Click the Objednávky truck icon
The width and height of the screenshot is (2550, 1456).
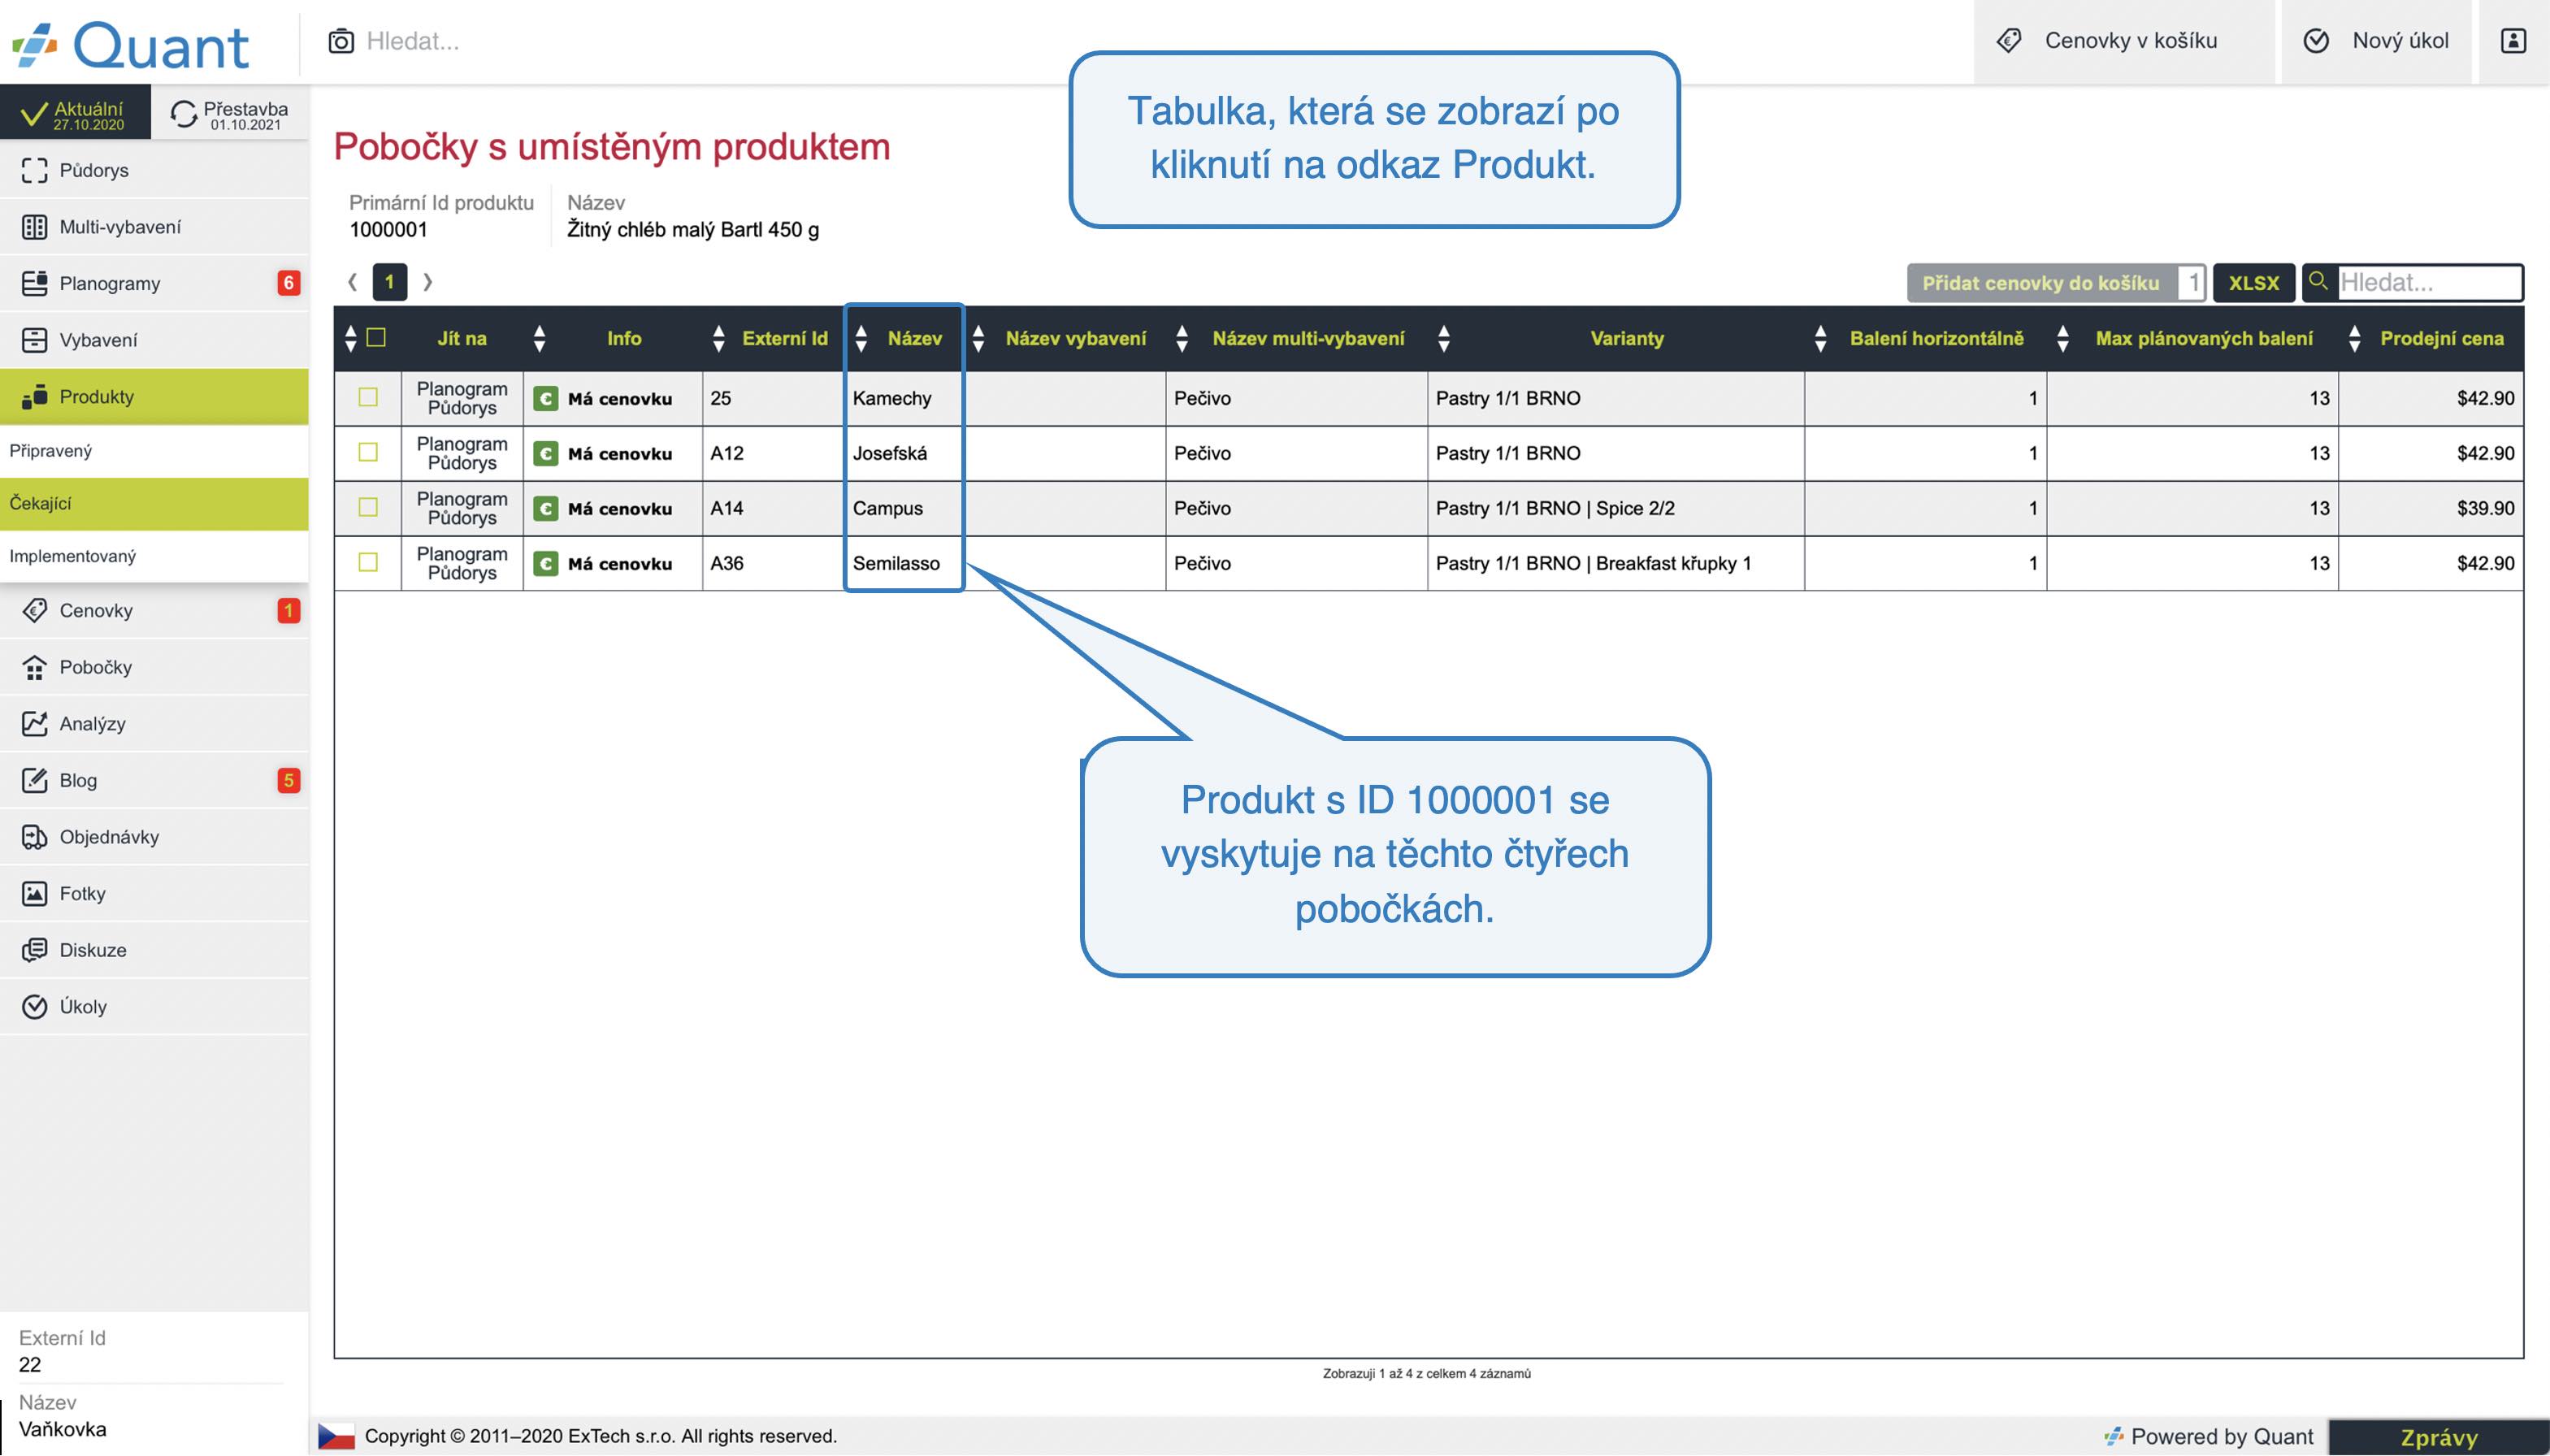(34, 837)
